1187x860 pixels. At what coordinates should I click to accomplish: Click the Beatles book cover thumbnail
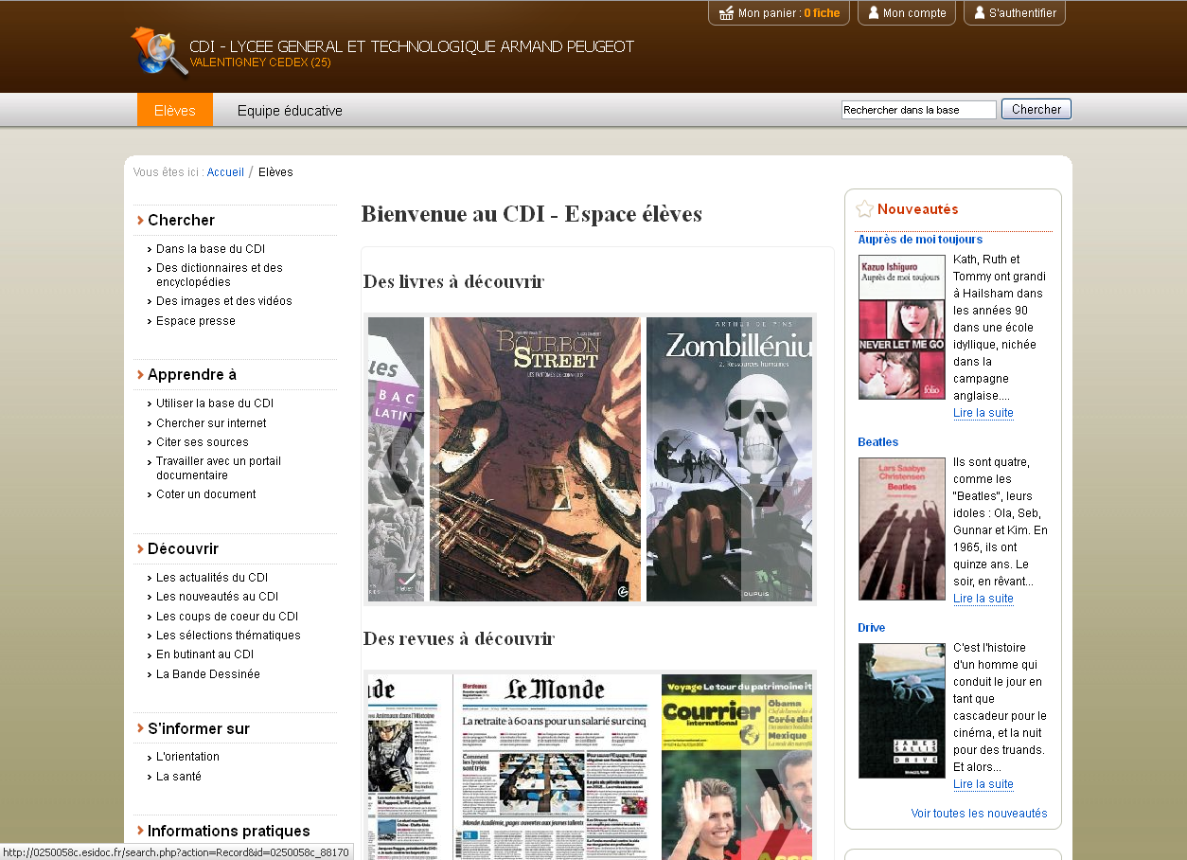coord(902,529)
